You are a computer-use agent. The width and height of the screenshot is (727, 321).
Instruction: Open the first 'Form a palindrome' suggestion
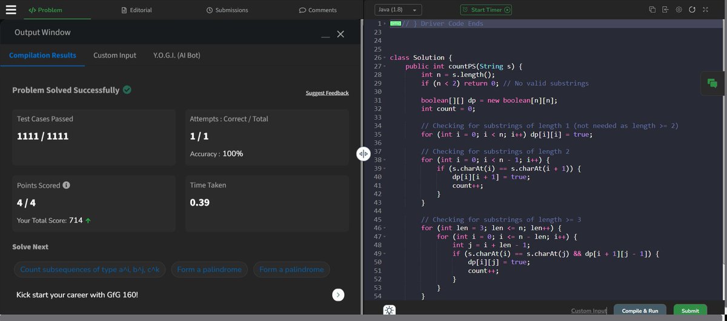209,270
